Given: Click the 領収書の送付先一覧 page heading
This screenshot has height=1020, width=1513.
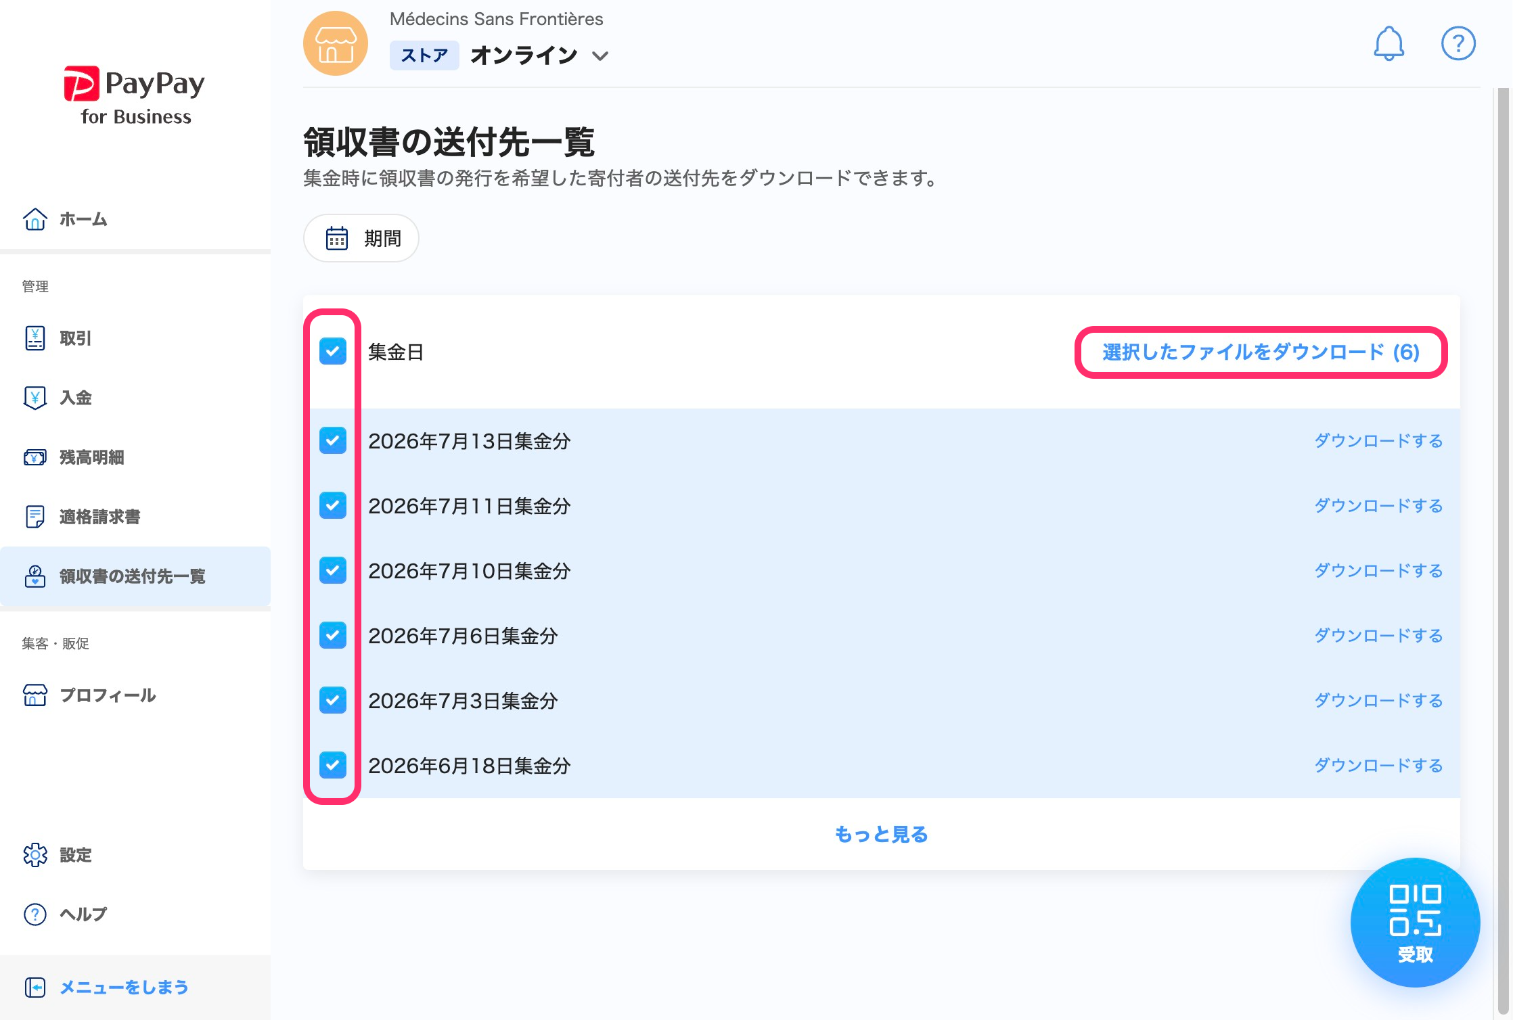Looking at the screenshot, I should [449, 142].
